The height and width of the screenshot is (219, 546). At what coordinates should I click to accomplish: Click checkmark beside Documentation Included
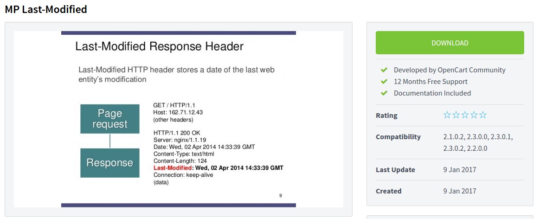pyautogui.click(x=384, y=93)
